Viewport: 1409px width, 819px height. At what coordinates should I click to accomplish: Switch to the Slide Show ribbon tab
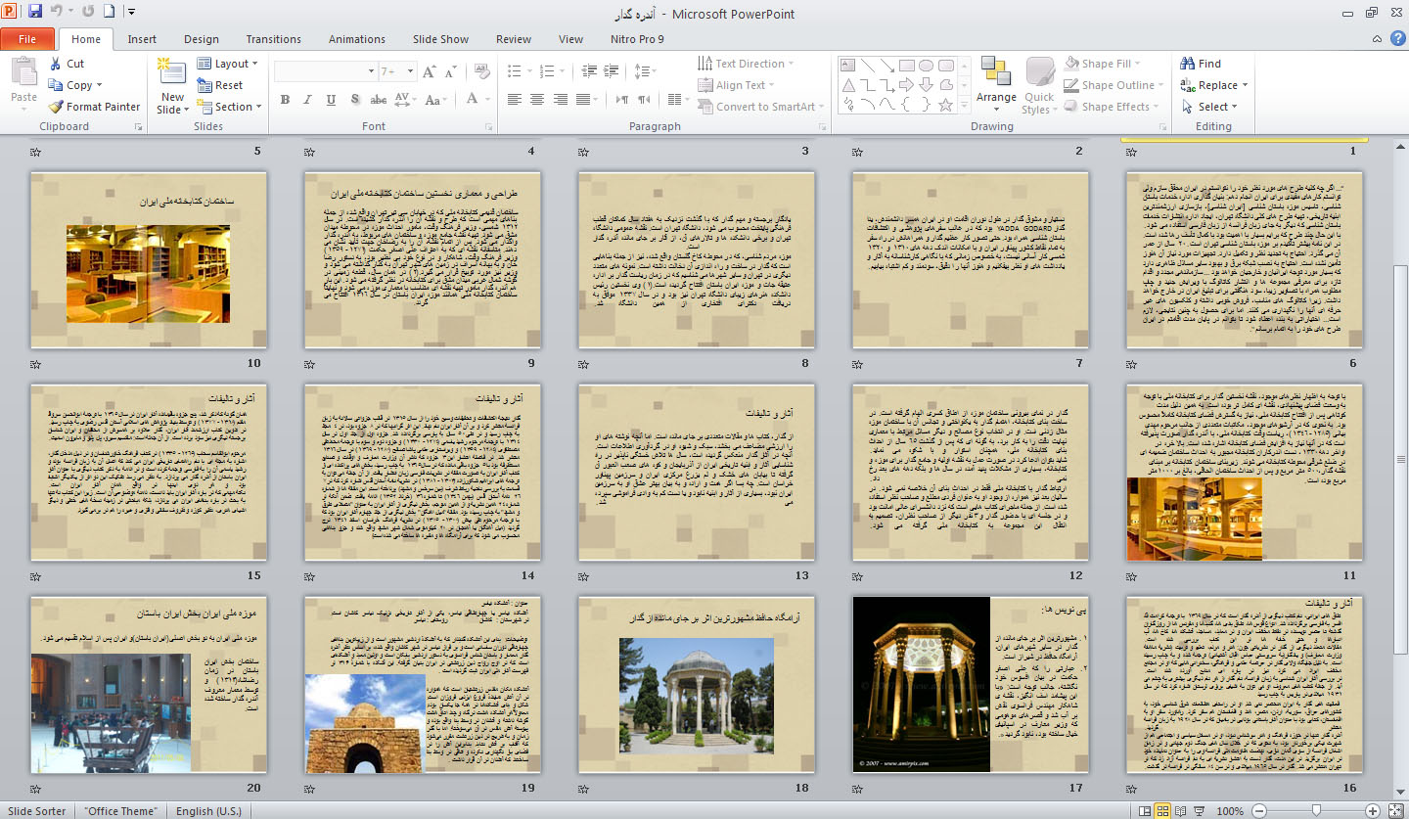click(440, 39)
